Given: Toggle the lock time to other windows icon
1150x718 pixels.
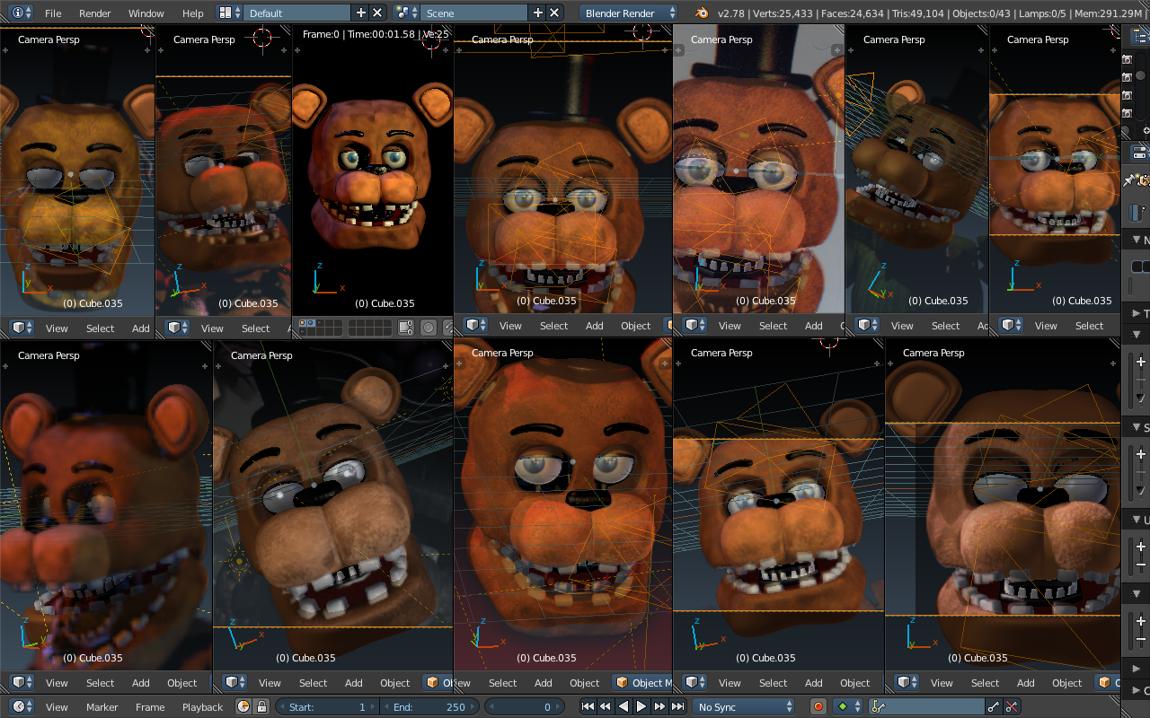Looking at the screenshot, I should click(261, 706).
